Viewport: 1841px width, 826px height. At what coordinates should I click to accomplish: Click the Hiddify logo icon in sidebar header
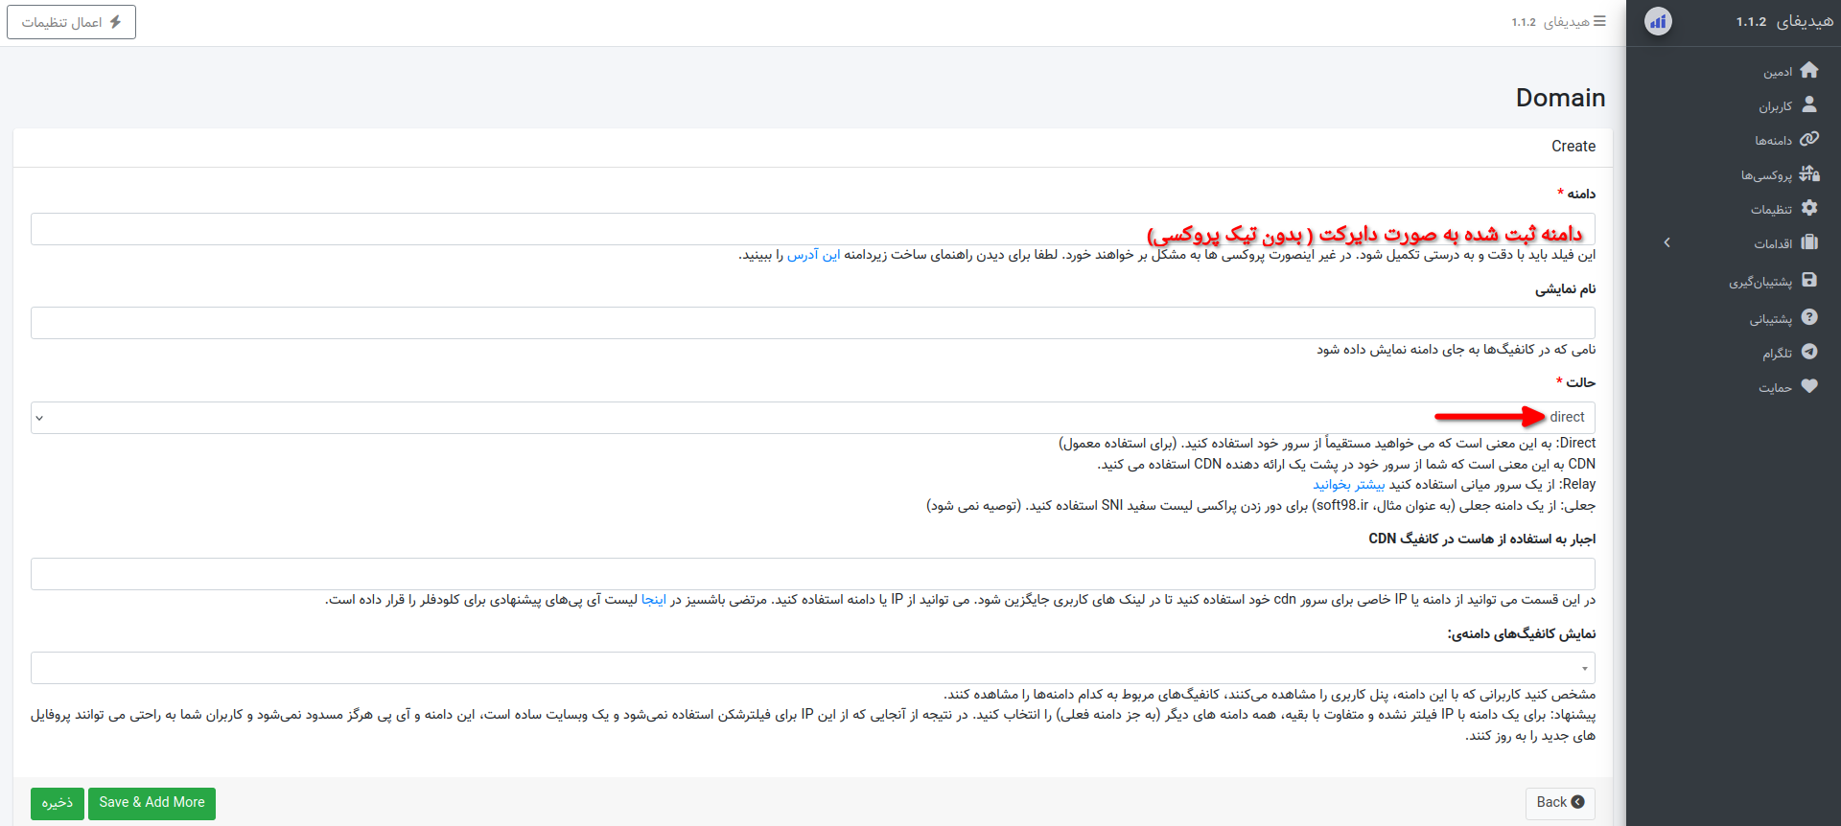(1658, 21)
